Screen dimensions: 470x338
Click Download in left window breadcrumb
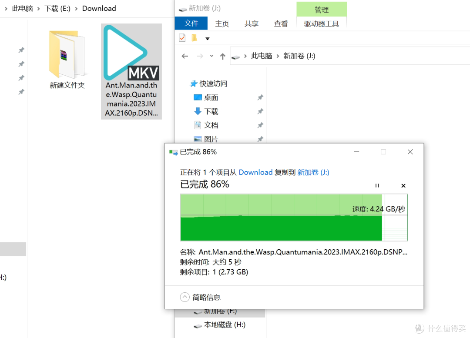click(99, 8)
